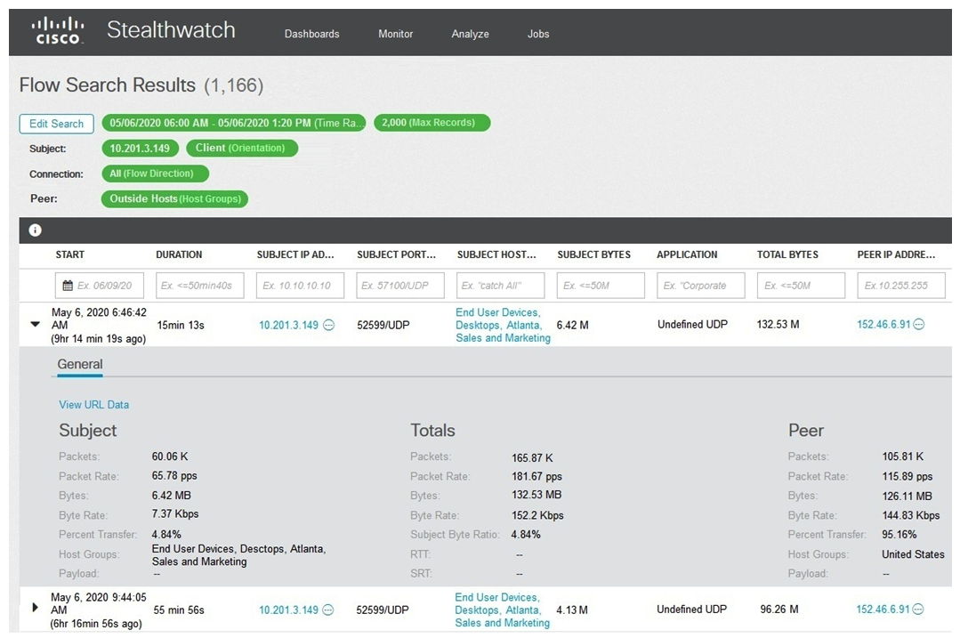Click the 6.42 M subject bytes cell

pos(572,325)
